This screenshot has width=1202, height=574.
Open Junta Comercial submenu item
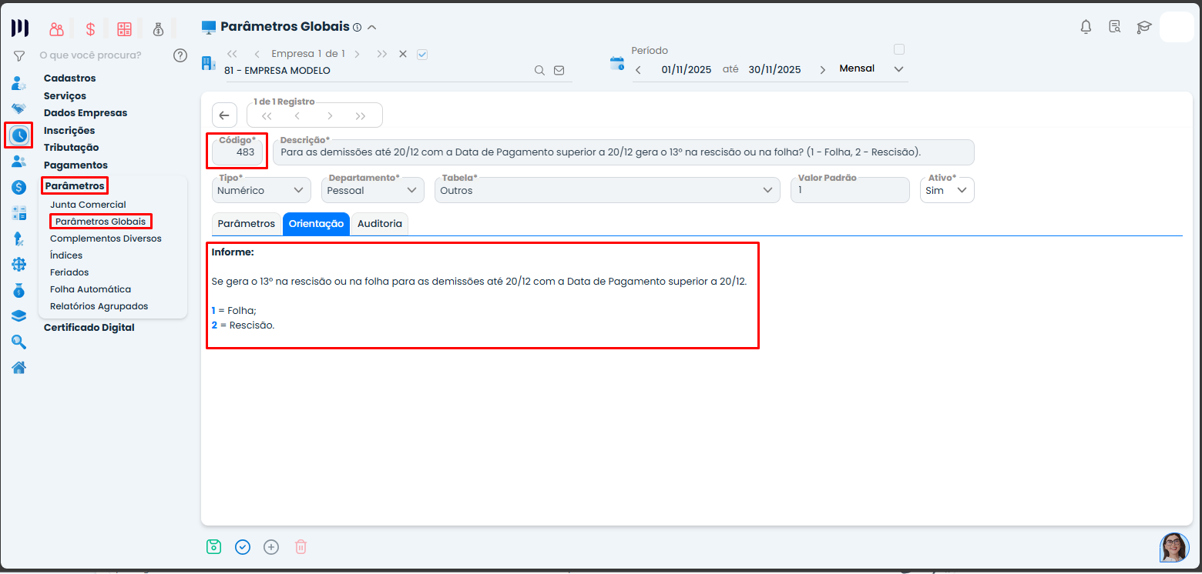pyautogui.click(x=88, y=205)
